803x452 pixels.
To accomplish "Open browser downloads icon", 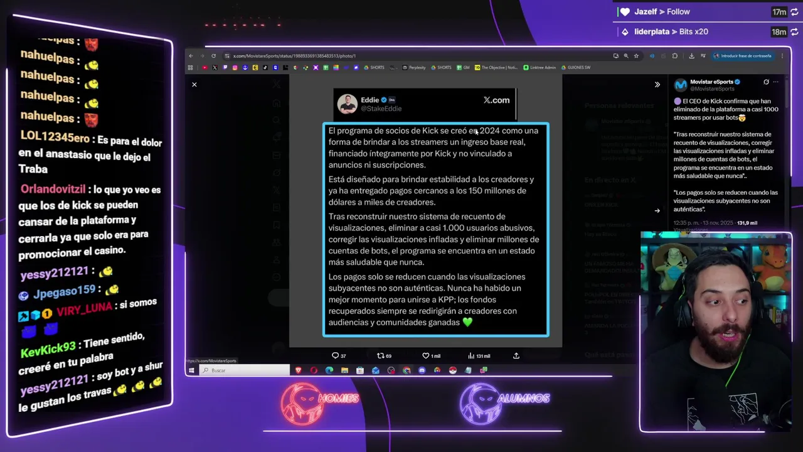I will 691,56.
